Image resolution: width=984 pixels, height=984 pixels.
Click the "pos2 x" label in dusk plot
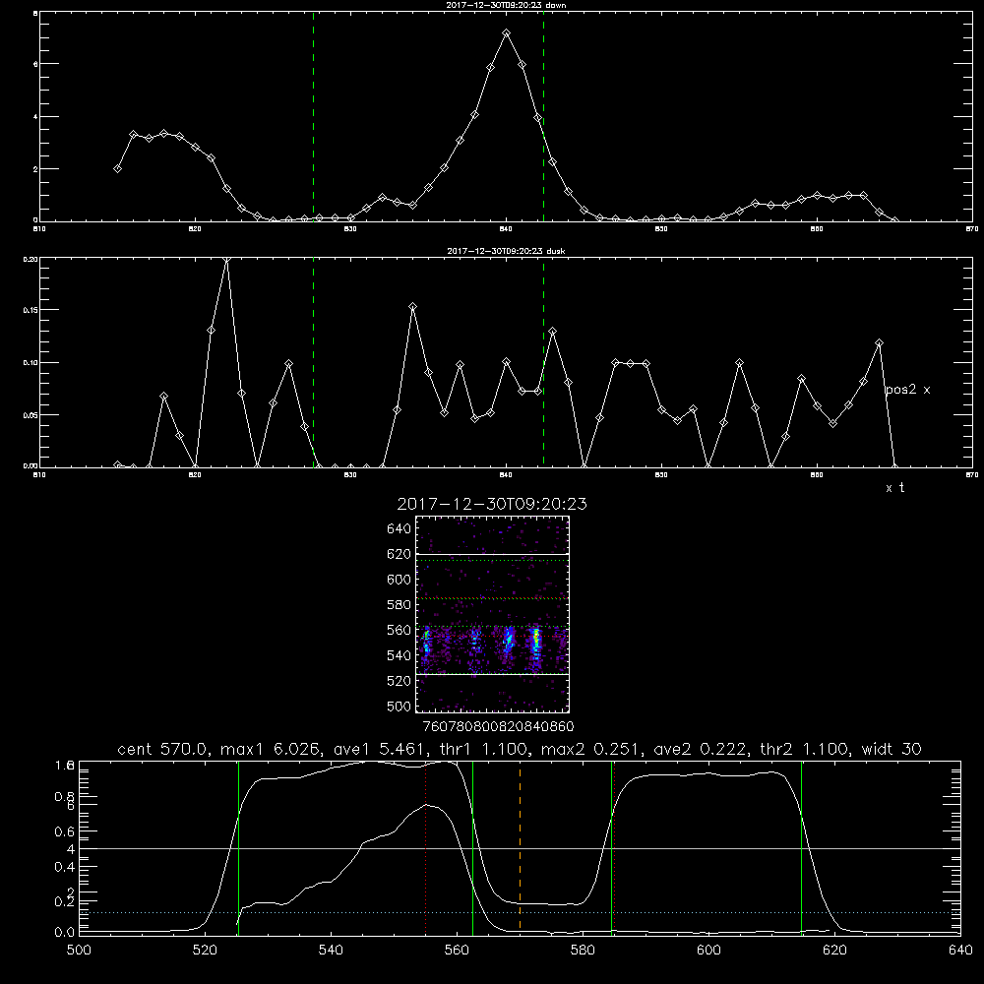click(x=907, y=390)
